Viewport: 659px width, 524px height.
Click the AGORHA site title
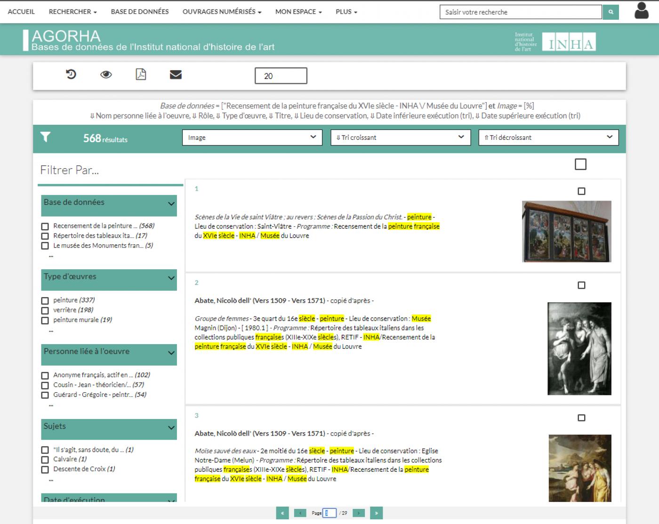click(66, 36)
